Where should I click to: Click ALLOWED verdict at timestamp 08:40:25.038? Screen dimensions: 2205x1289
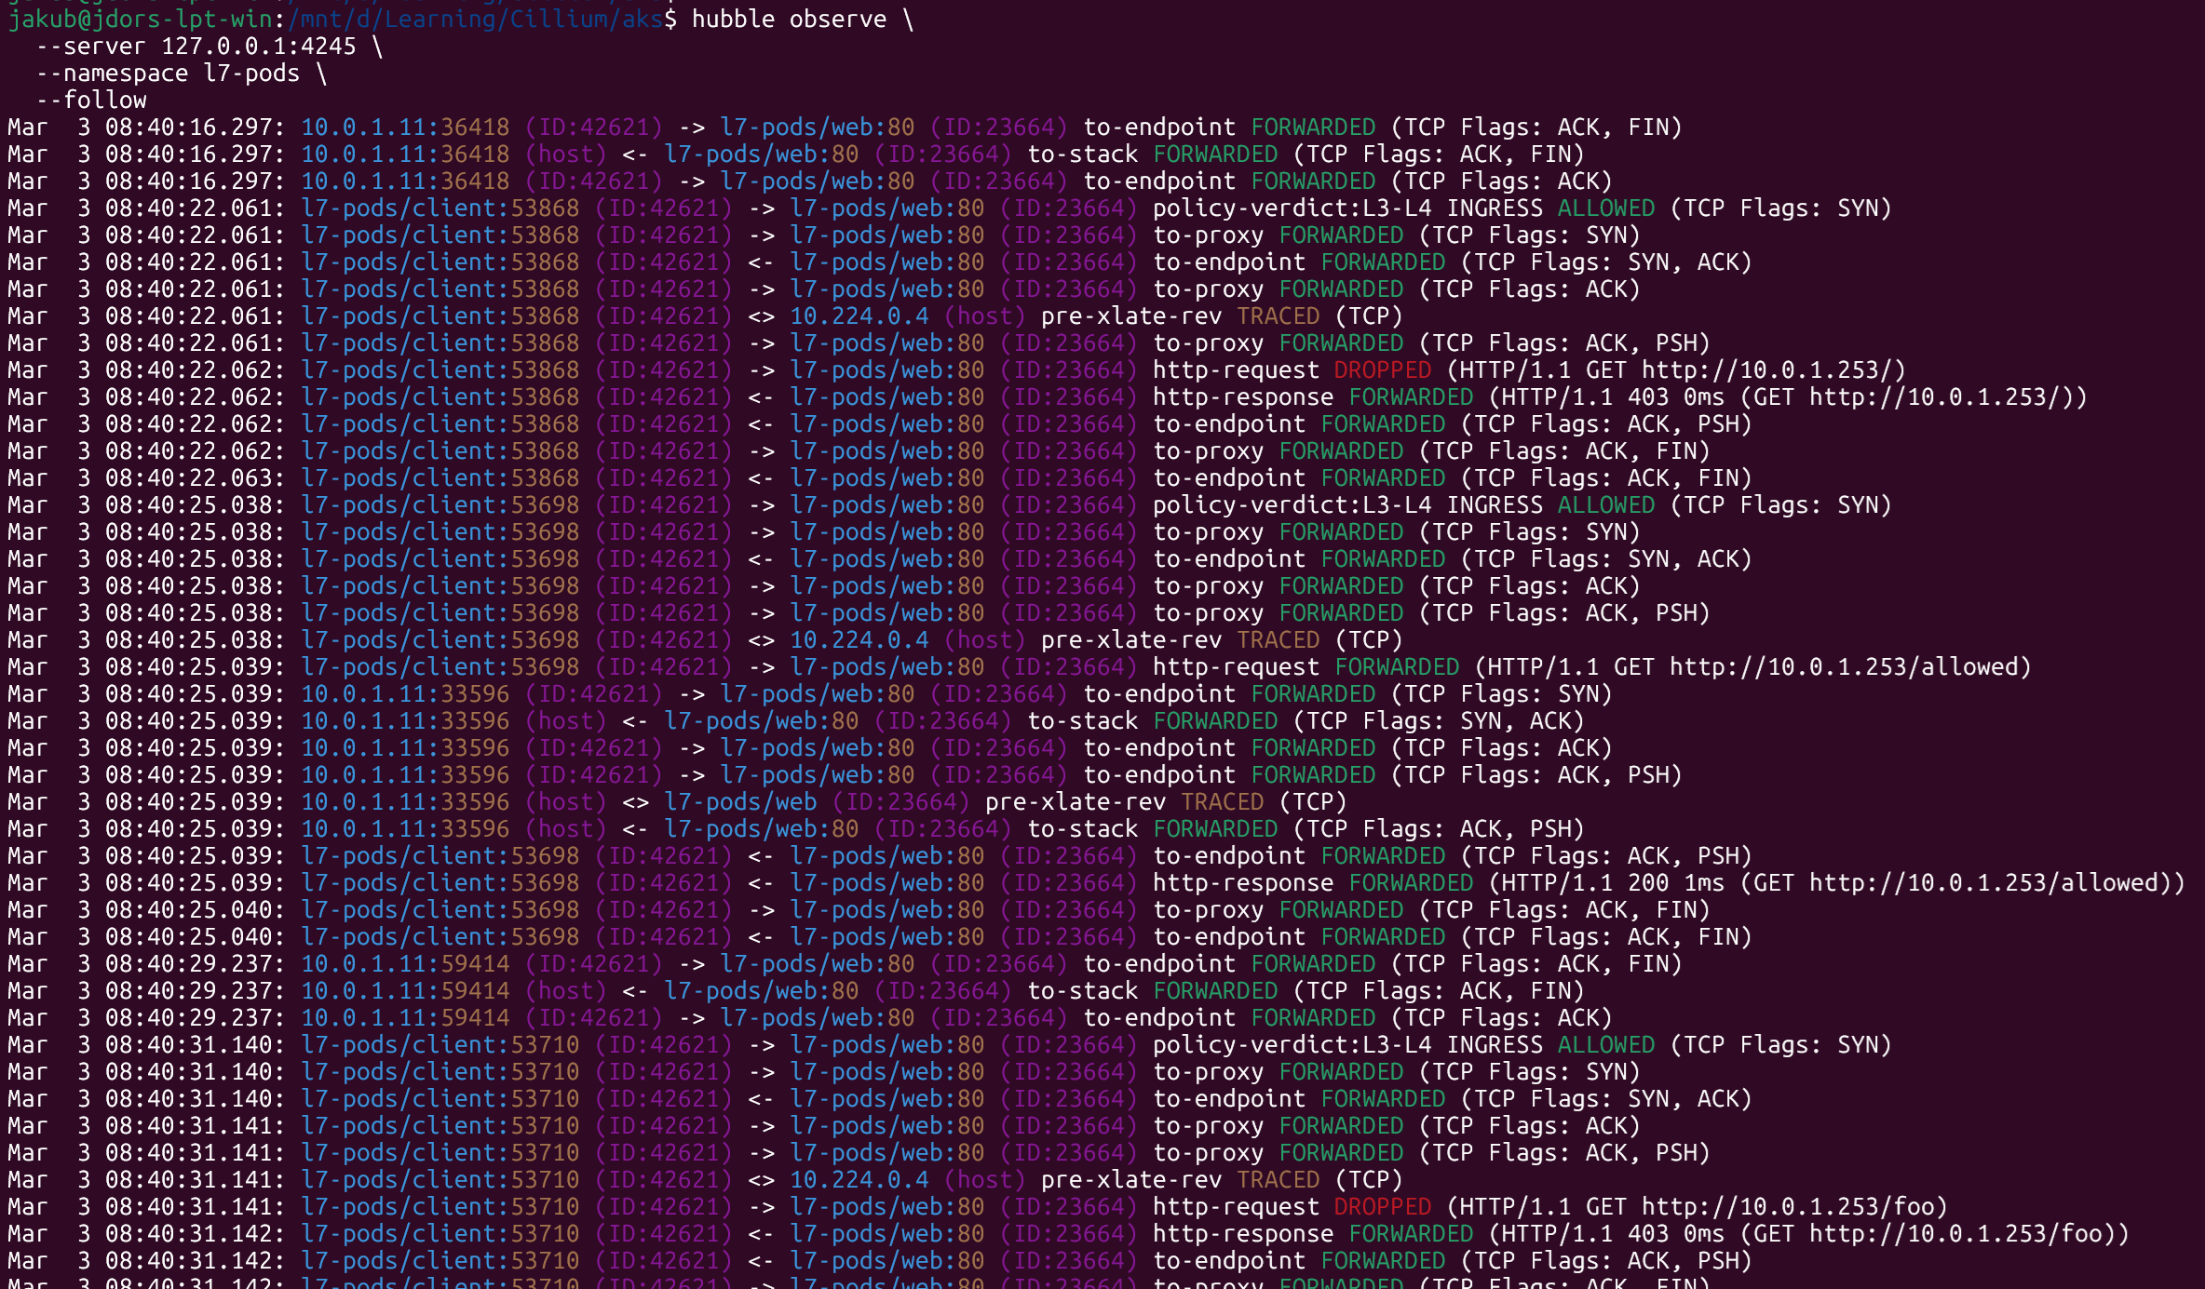1606,504
